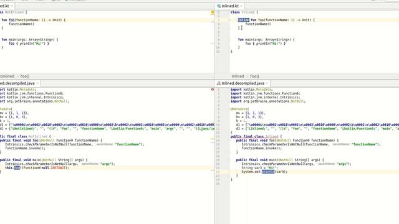Click 'mv = {1, 1, 13},' in Inlined.decompiled.java
Image resolution: width=399 pixels, height=224 pixels.
point(251,113)
